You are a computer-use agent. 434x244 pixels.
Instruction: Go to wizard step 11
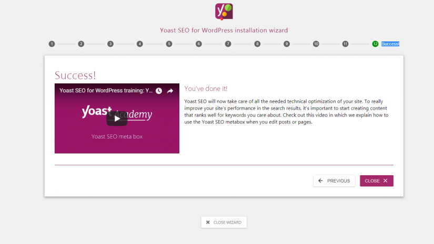click(x=346, y=44)
